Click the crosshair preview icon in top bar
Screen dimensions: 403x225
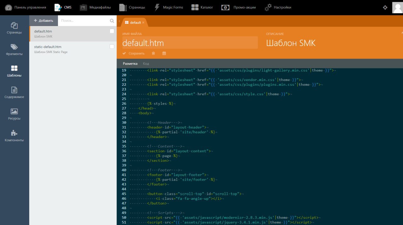coord(385,8)
